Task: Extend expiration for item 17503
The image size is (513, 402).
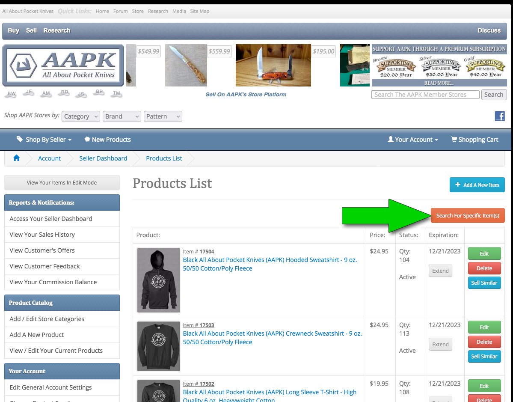Action: pyautogui.click(x=440, y=344)
